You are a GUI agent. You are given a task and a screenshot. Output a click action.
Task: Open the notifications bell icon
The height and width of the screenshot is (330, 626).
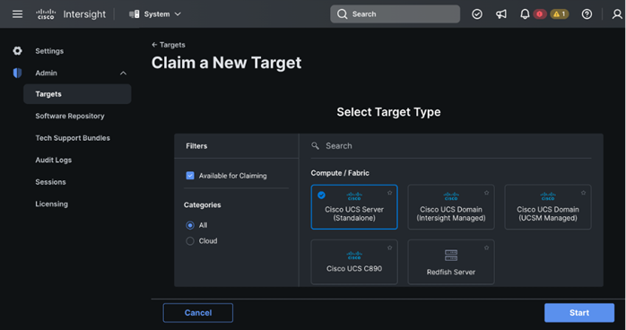(x=525, y=14)
